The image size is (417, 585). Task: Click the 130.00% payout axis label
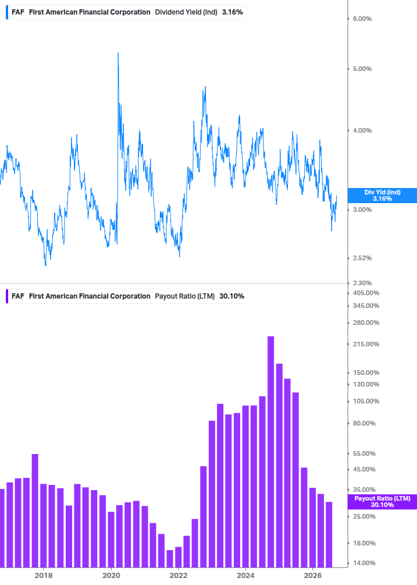pyautogui.click(x=366, y=384)
